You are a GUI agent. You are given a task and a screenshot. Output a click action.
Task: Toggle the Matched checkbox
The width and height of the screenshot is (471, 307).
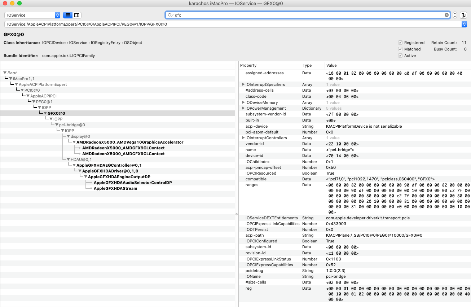(x=400, y=49)
